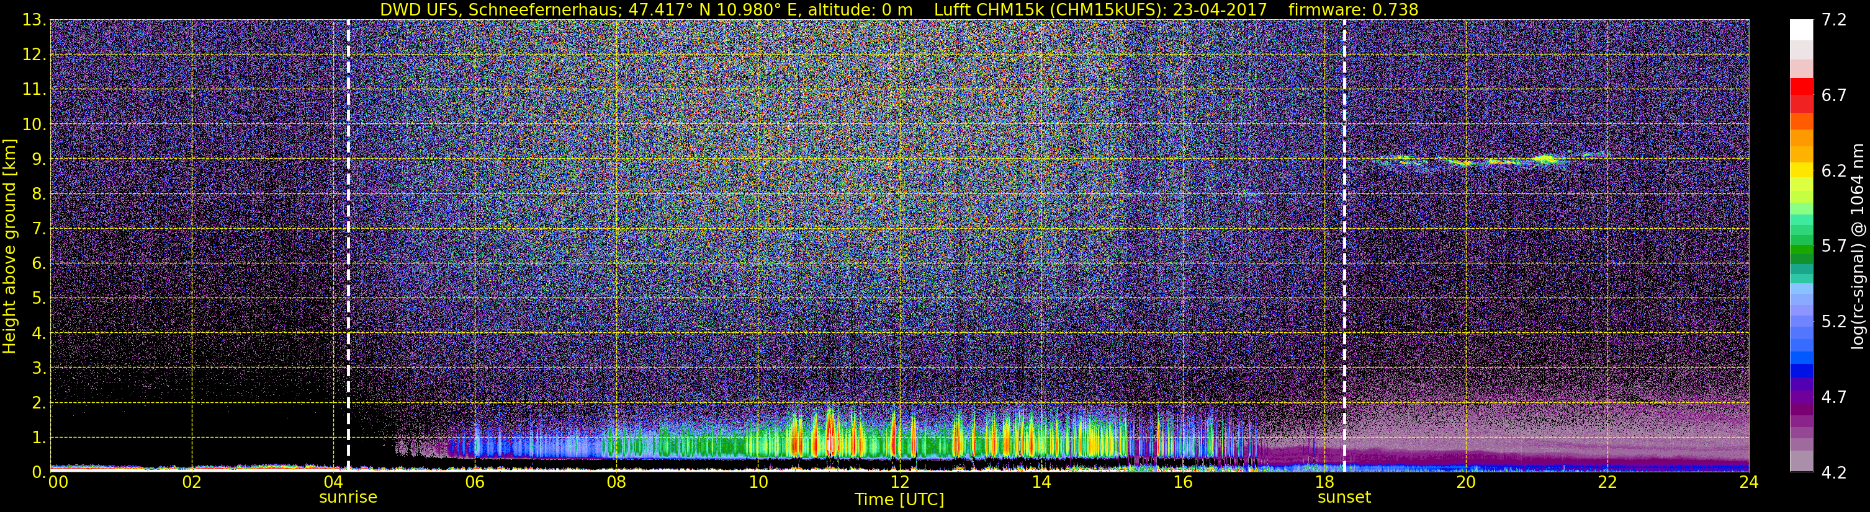Click the plot title "DWD UFS, Schneefernerhaus"
Image resolution: width=1870 pixels, height=512 pixels.
click(x=500, y=9)
